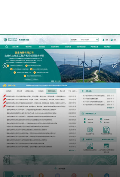Click the green register icon

[x=112, y=40]
